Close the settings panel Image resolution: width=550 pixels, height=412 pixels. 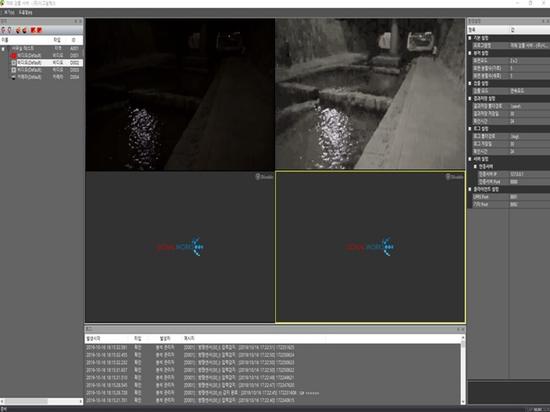(547, 21)
